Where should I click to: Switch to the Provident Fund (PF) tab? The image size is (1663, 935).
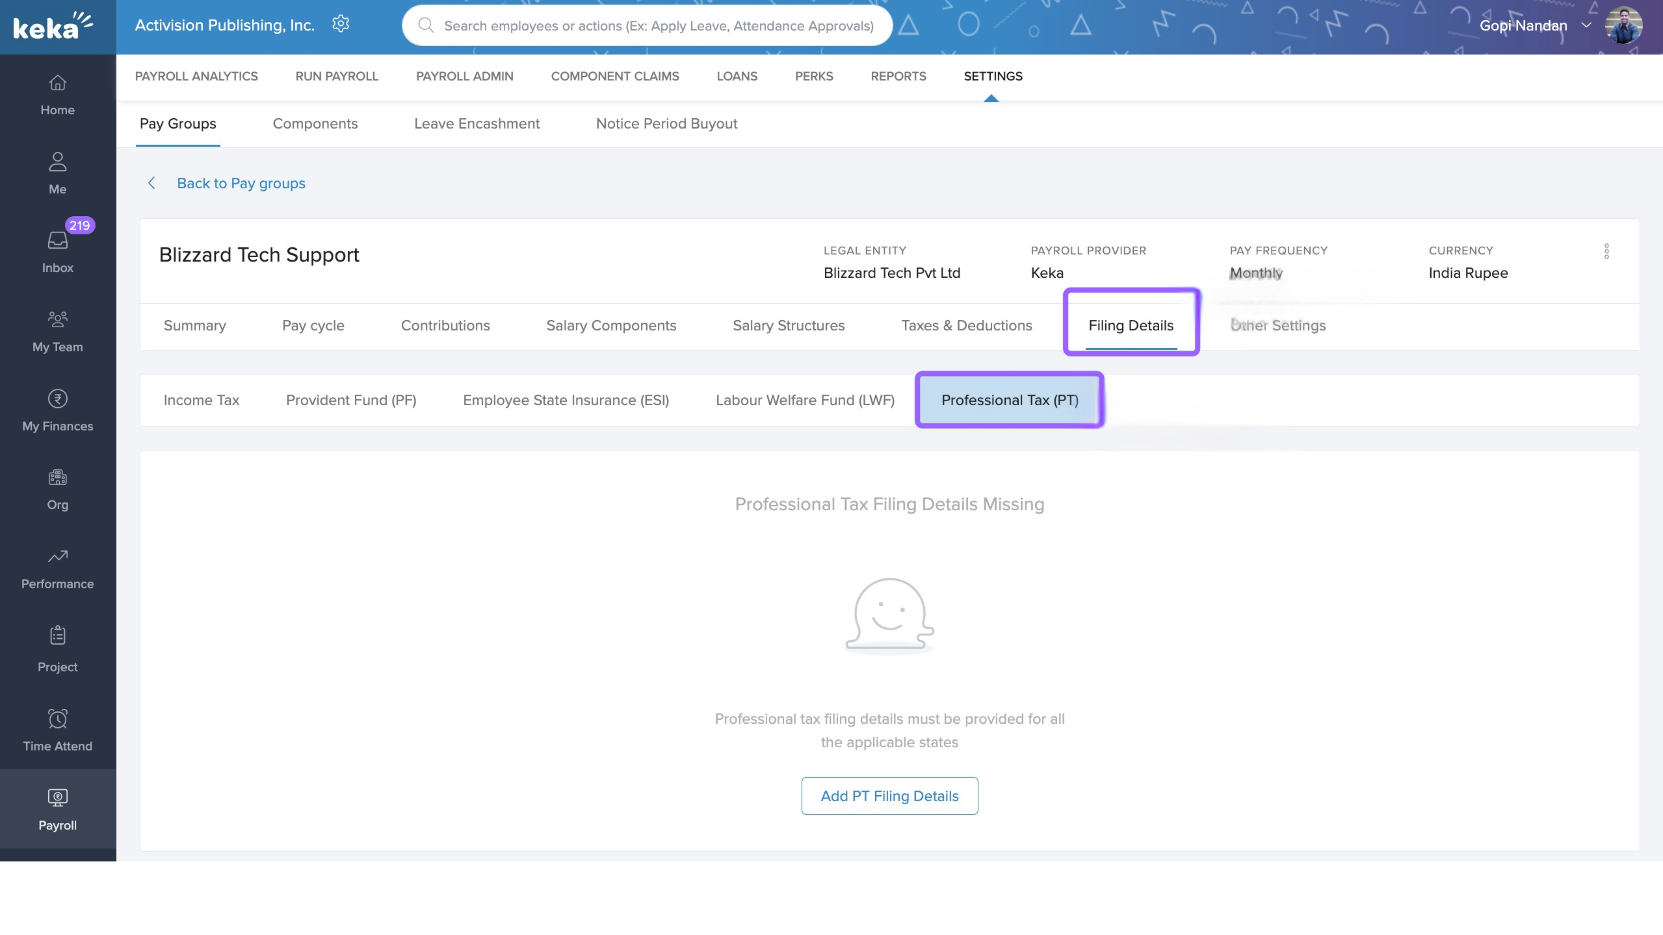click(x=351, y=400)
